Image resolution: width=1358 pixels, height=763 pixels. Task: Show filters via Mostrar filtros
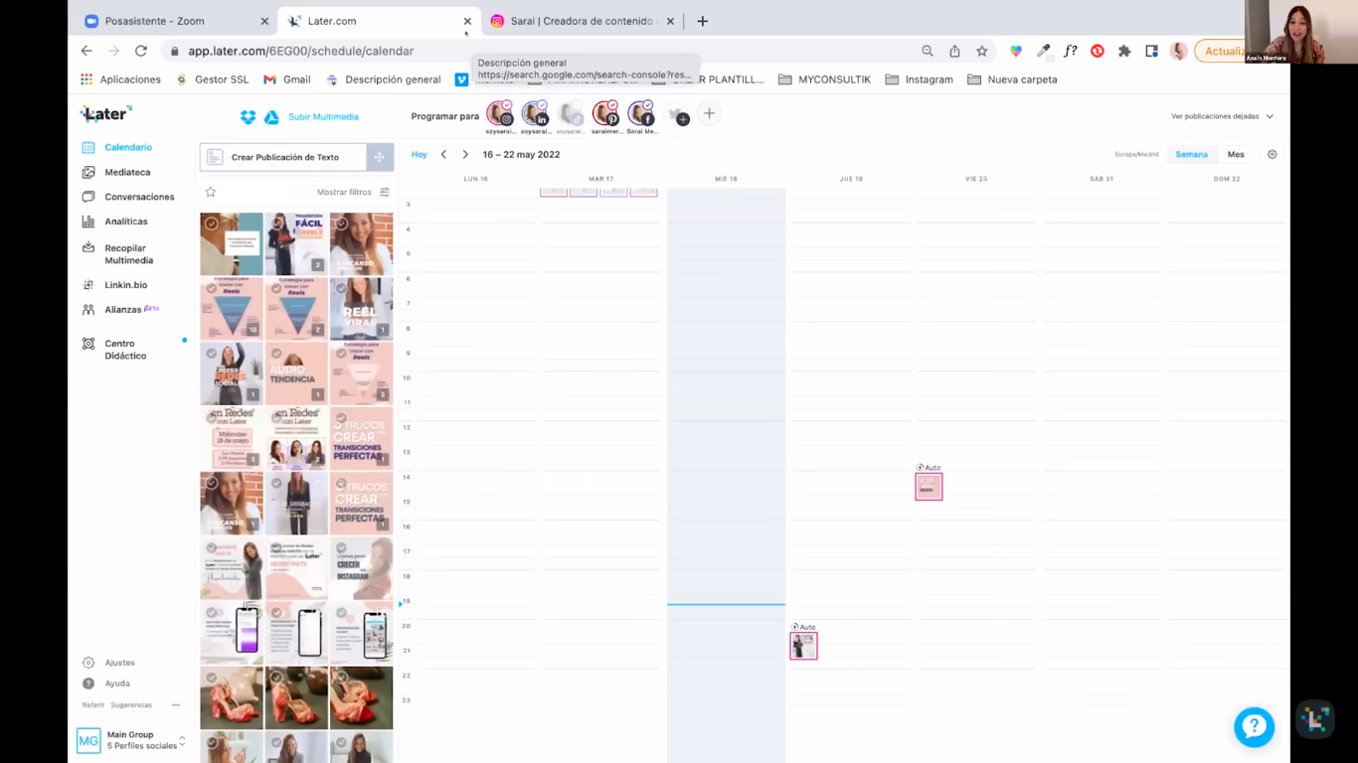coord(344,192)
